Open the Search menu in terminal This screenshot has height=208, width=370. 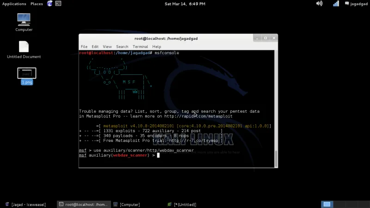[x=122, y=47]
